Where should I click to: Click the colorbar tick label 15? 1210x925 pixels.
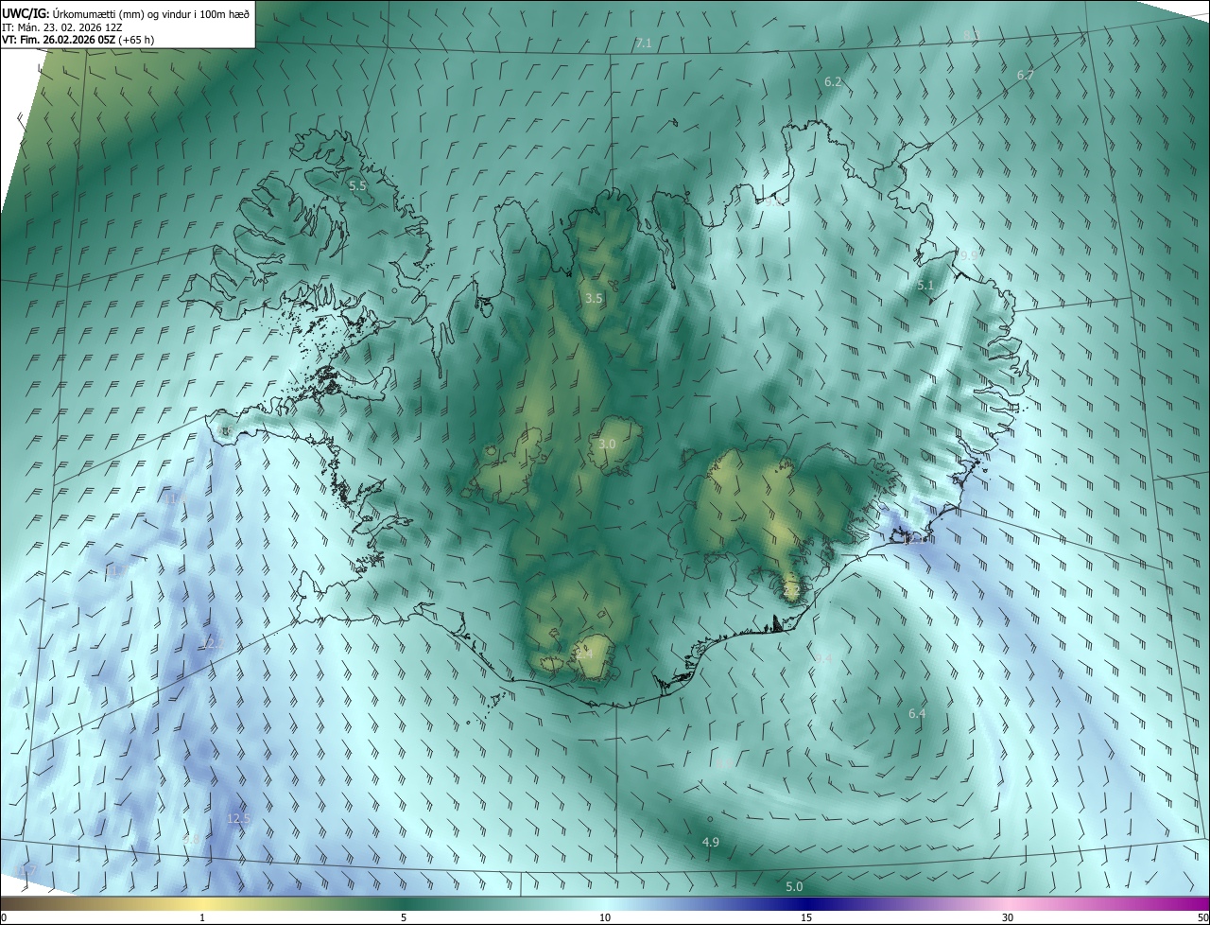(806, 917)
